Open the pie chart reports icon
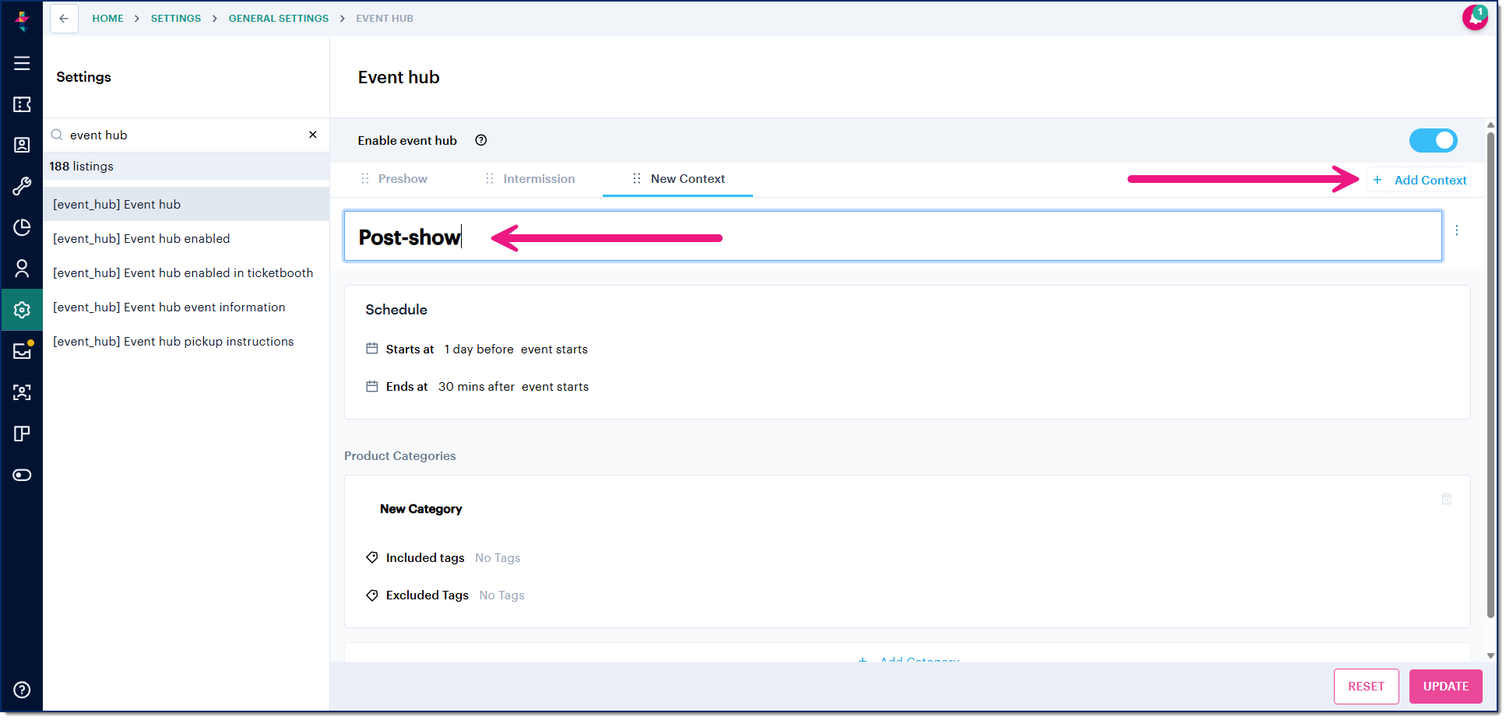 pos(22,227)
